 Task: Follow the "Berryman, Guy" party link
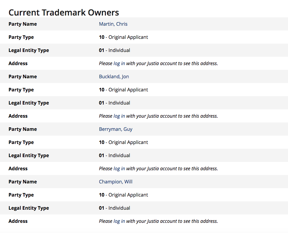(116, 129)
